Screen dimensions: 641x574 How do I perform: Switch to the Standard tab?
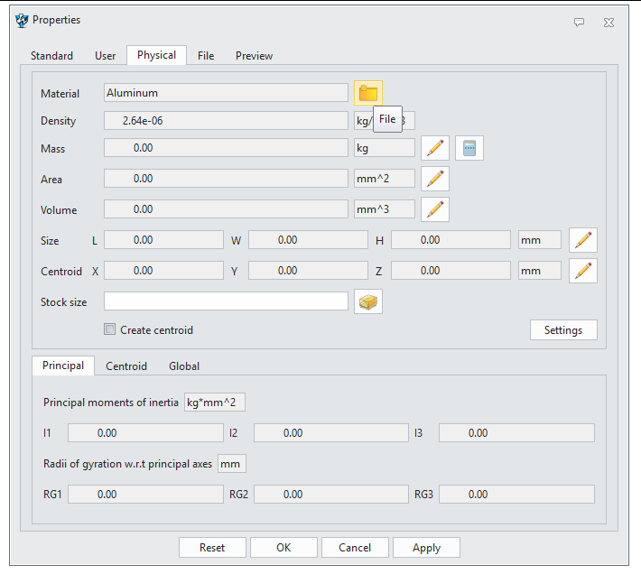click(51, 56)
